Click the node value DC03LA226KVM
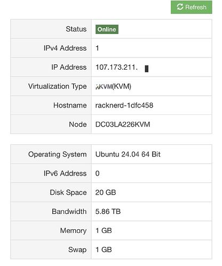This screenshot has width=222, height=266. pyautogui.click(x=123, y=124)
